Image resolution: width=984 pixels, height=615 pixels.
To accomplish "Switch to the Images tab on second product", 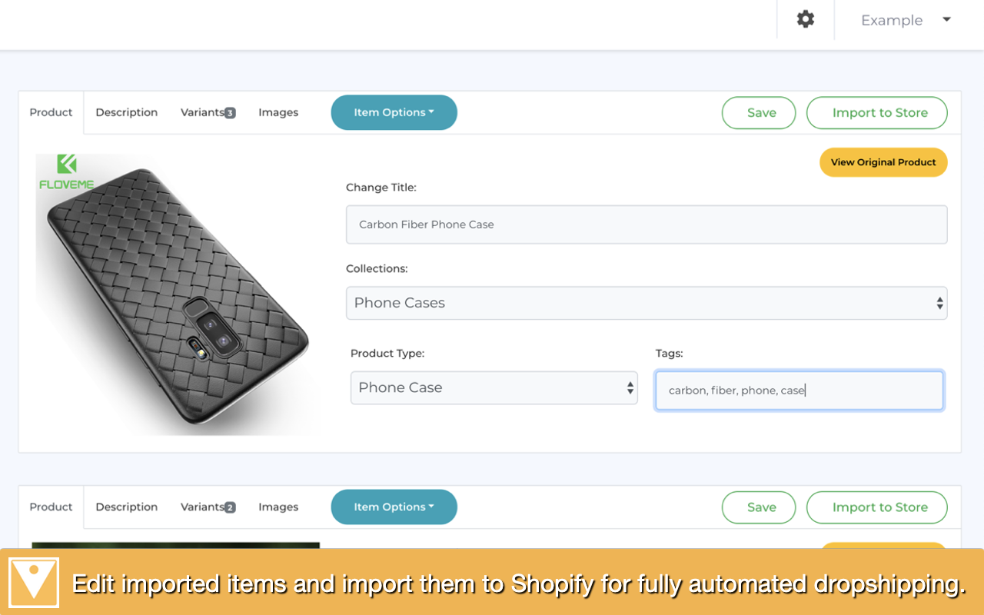I will 278,507.
